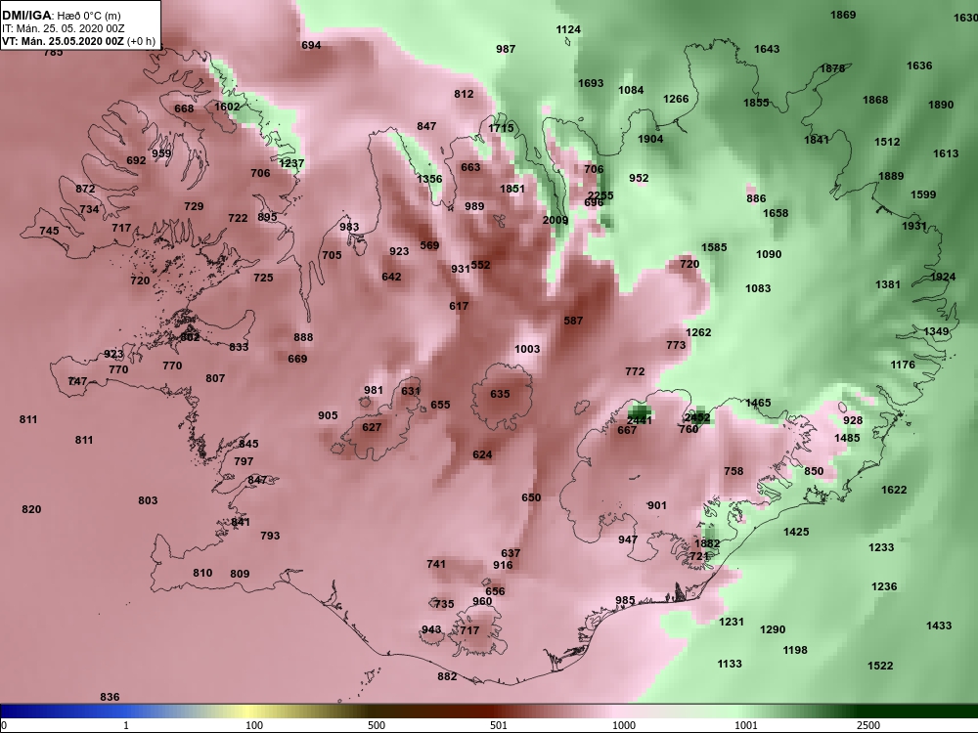The height and width of the screenshot is (733, 978).
Task: Click the map value 987
Action: 506,49
